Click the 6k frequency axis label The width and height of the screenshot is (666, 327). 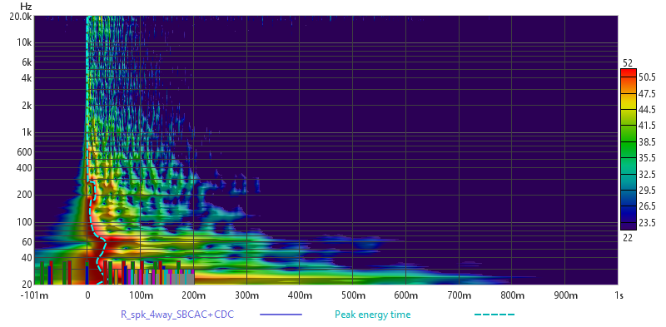27,62
